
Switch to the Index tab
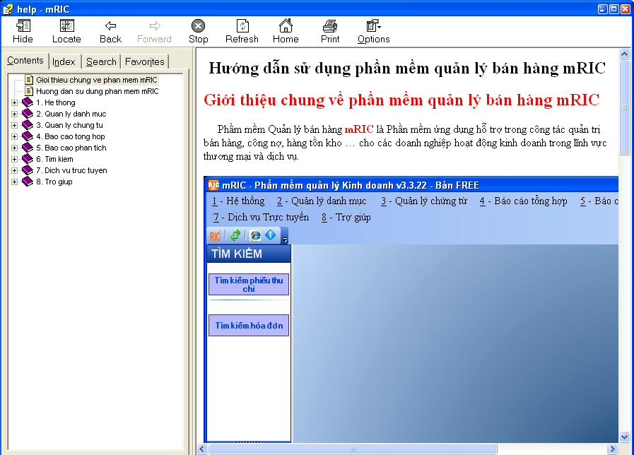pyautogui.click(x=64, y=62)
